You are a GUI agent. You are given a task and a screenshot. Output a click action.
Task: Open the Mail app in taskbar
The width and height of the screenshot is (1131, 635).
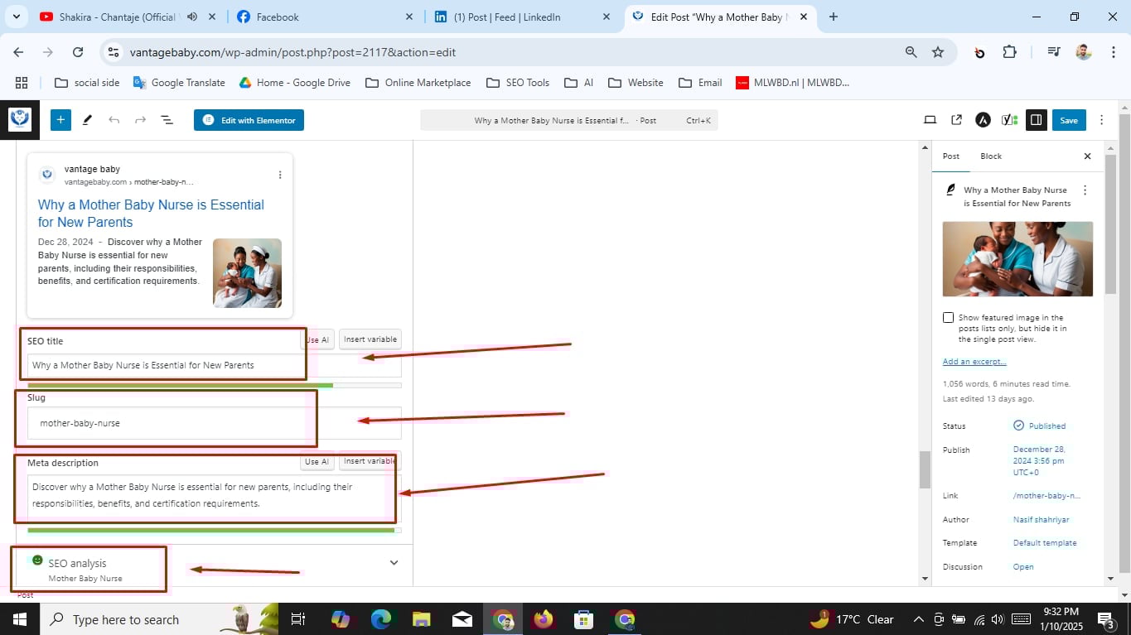[462, 619]
